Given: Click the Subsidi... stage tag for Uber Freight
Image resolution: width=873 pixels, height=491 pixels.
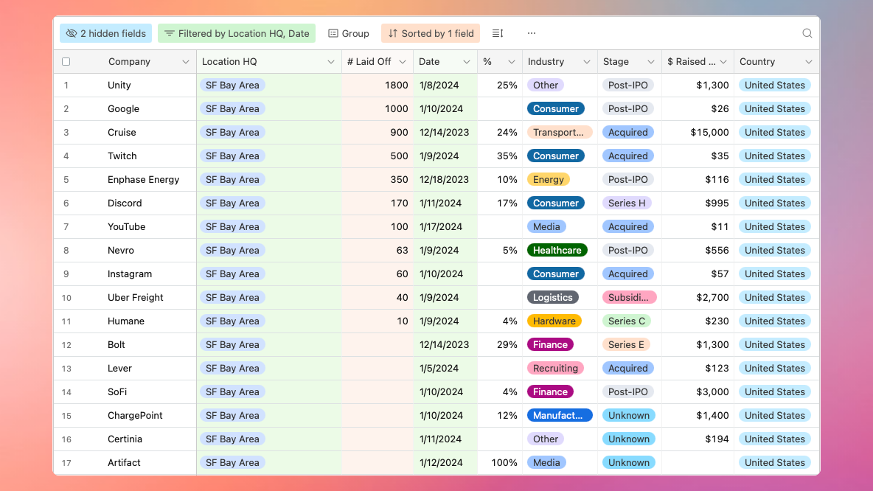Looking at the screenshot, I should coord(629,297).
